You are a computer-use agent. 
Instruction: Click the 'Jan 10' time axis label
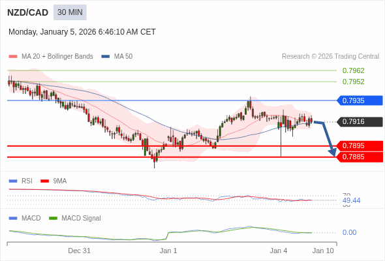323,251
